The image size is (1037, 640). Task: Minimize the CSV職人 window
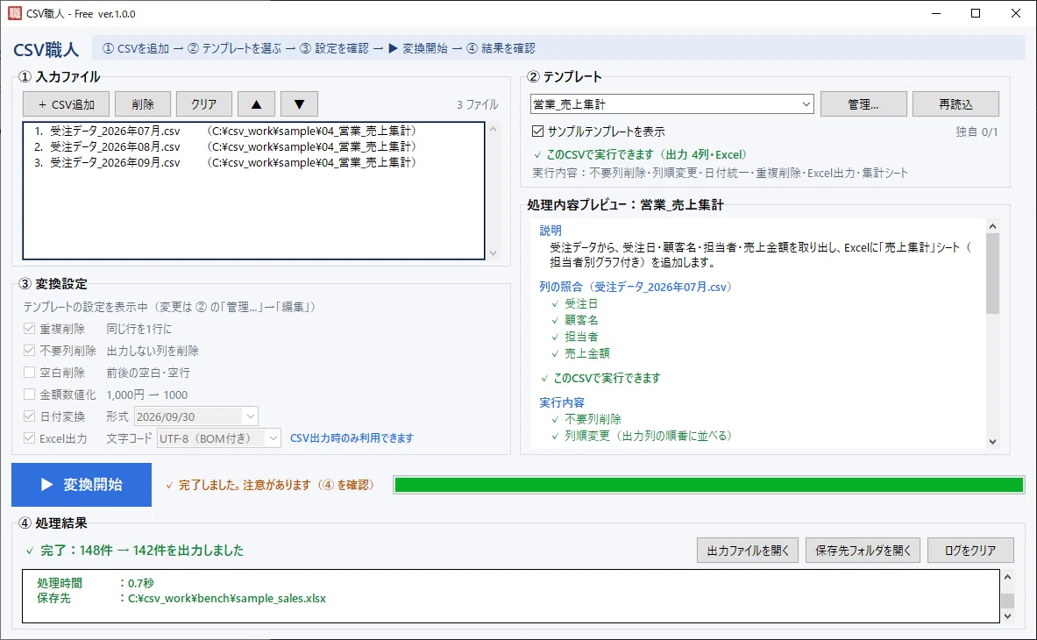point(936,13)
